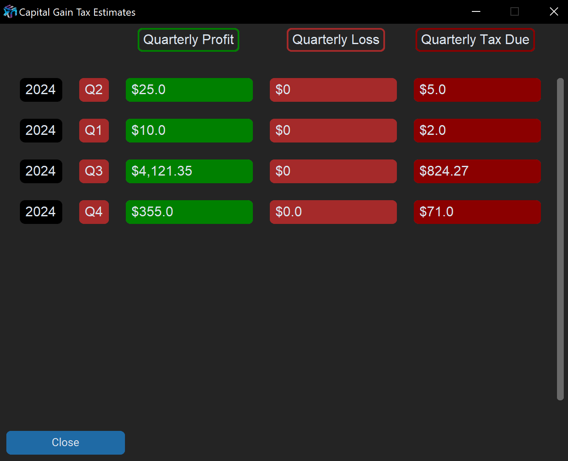Click the app icon in title bar
Image resolution: width=568 pixels, height=461 pixels.
9,12
